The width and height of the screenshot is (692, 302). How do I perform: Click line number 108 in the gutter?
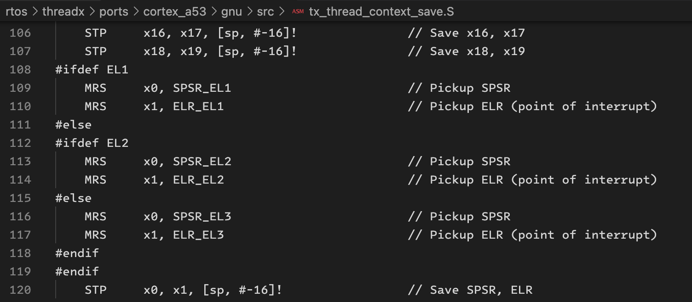(20, 70)
